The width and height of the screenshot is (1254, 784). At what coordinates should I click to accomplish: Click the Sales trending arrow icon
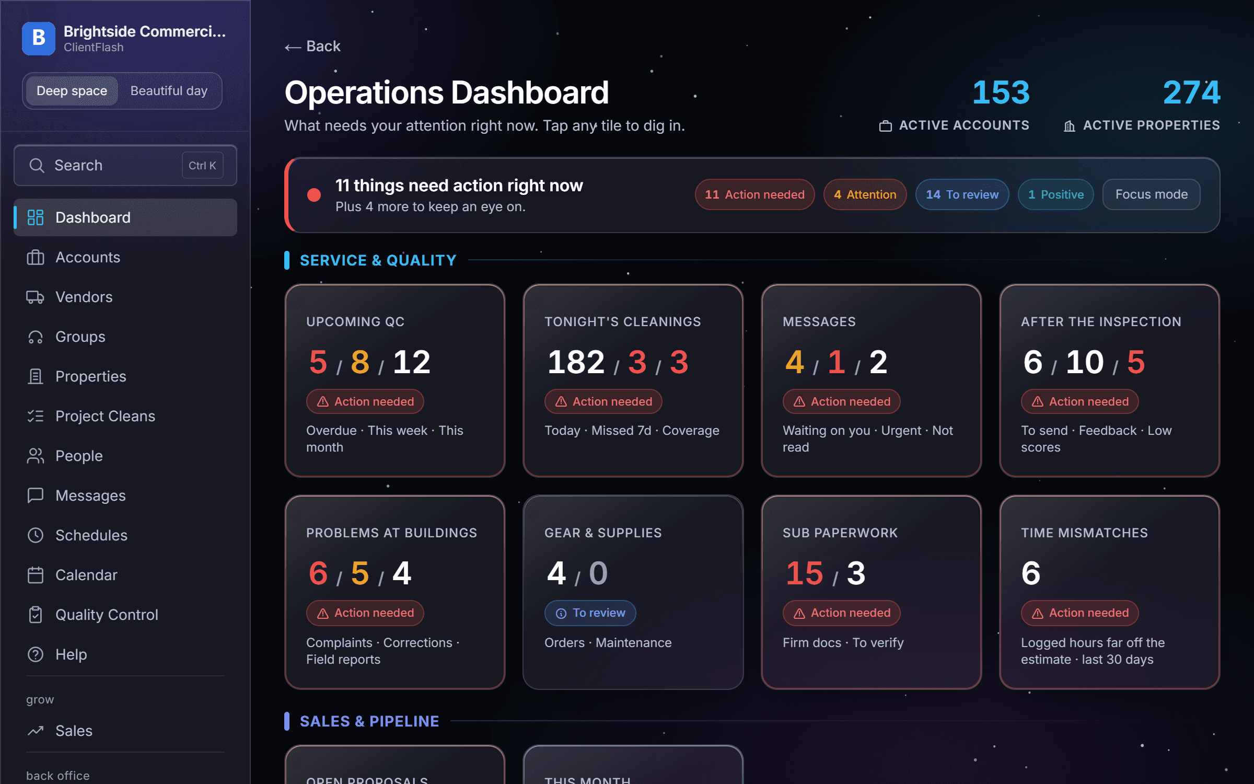(x=35, y=731)
